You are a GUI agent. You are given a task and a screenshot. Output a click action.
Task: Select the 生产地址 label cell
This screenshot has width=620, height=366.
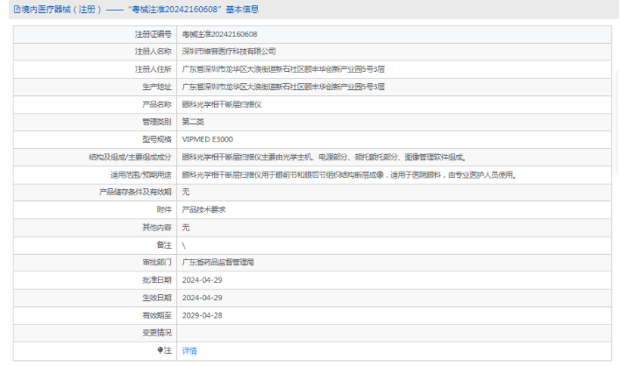[x=95, y=87]
